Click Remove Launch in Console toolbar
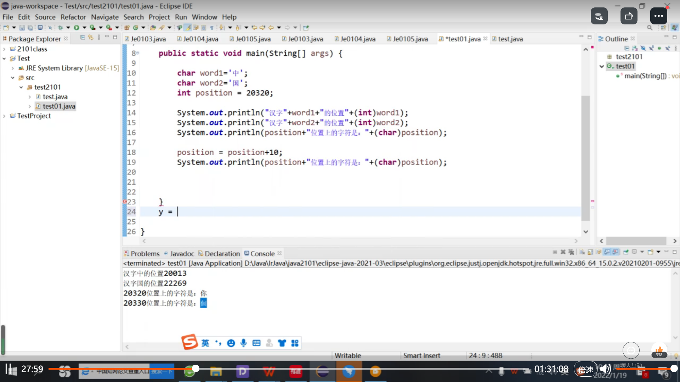This screenshot has width=680, height=382. tap(563, 252)
